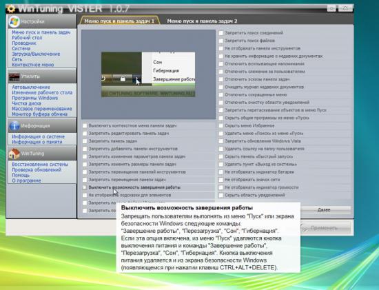The image size is (379, 290).
Task: Open Контекстное меню settings
Action: point(33,65)
